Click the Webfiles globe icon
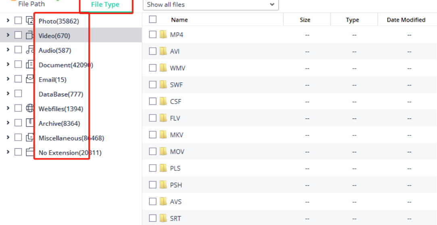The image size is (437, 225). 29,108
